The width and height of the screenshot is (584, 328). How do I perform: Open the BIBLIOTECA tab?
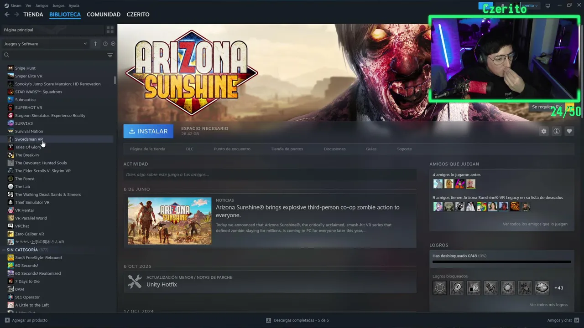pos(65,15)
